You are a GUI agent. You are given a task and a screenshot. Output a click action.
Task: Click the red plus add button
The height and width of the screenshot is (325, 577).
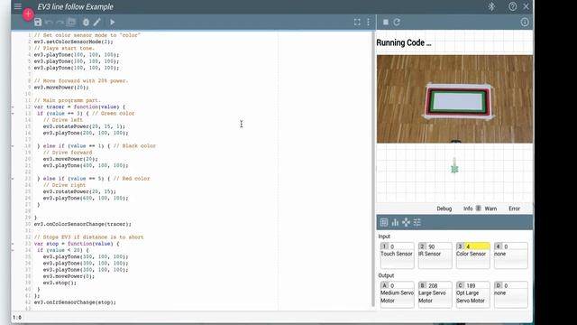pos(28,14)
